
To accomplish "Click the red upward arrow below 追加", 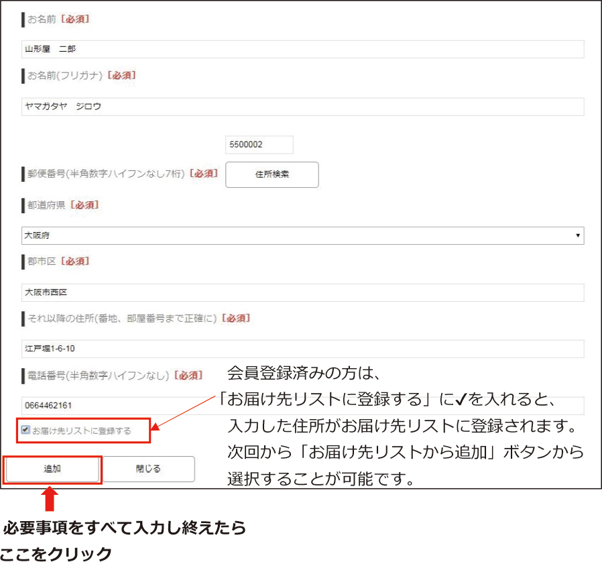I will tap(52, 500).
